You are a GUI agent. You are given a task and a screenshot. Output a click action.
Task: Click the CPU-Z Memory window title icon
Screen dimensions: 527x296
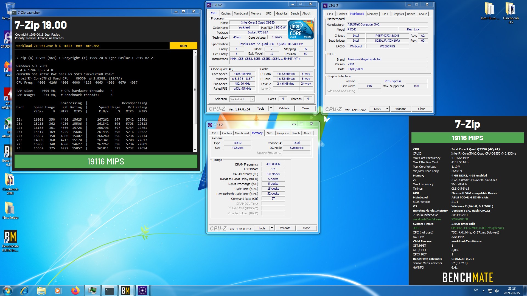click(209, 125)
